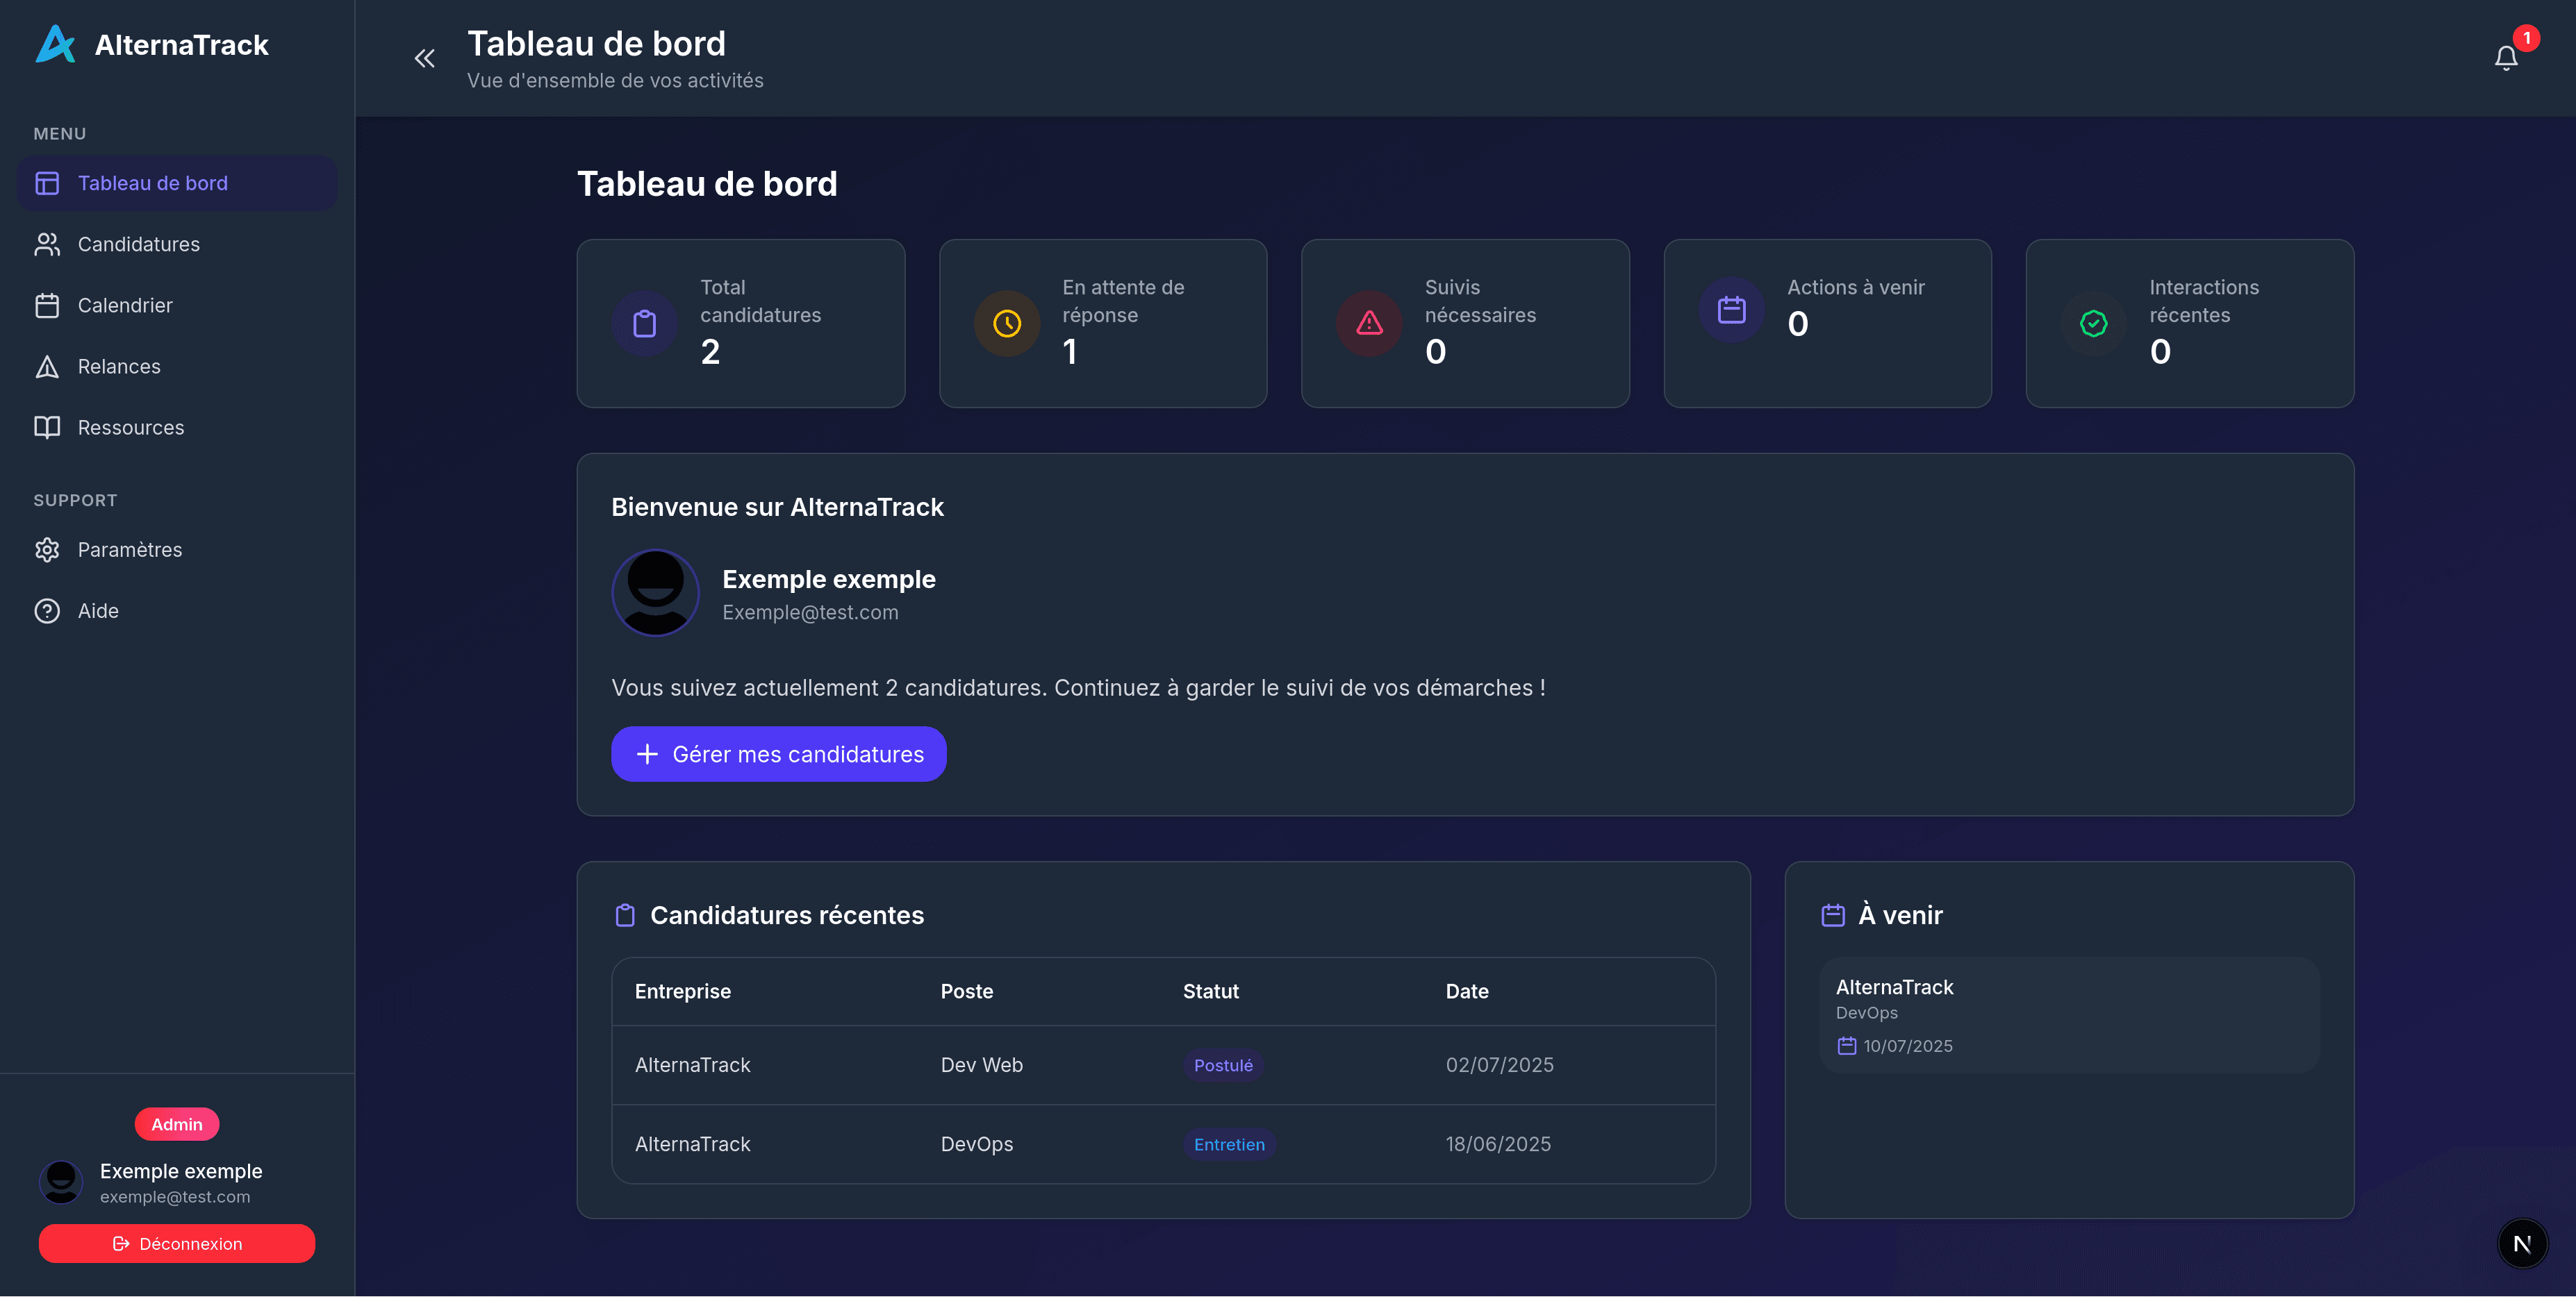2576x1297 pixels.
Task: Click the AlternaTrack logo
Action: (56, 44)
